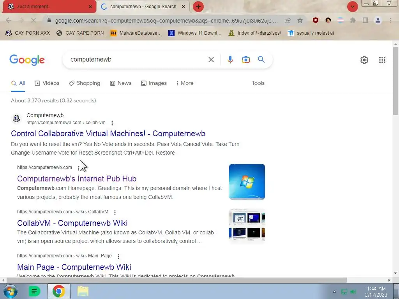View site information lock icon
The width and height of the screenshot is (399, 299).
point(49,20)
